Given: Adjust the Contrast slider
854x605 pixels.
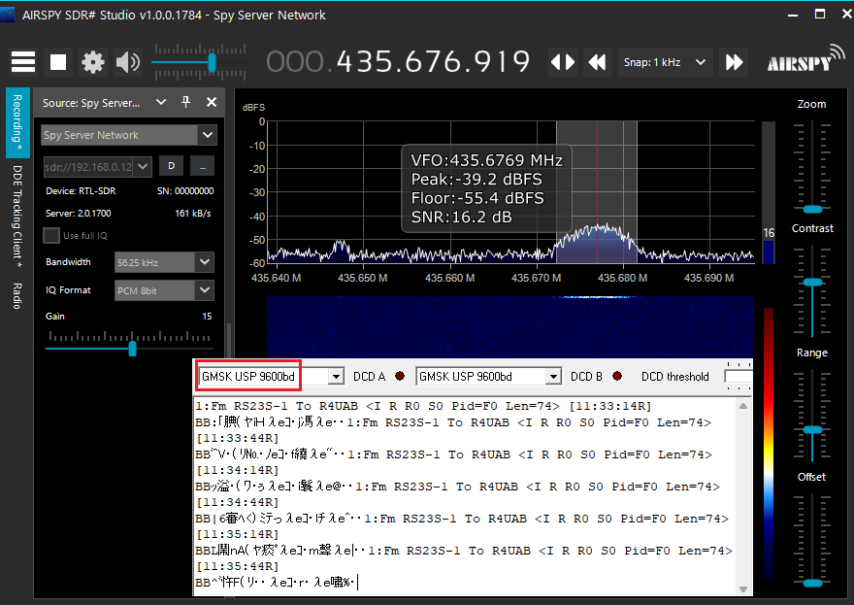Looking at the screenshot, I should (x=812, y=282).
